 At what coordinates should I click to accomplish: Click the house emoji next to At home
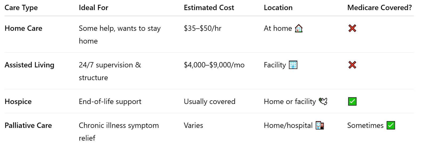click(x=299, y=28)
